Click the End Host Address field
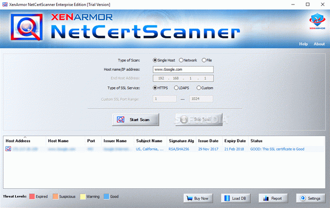Image resolution: width=330 pixels, height=208 pixels. pos(183,78)
